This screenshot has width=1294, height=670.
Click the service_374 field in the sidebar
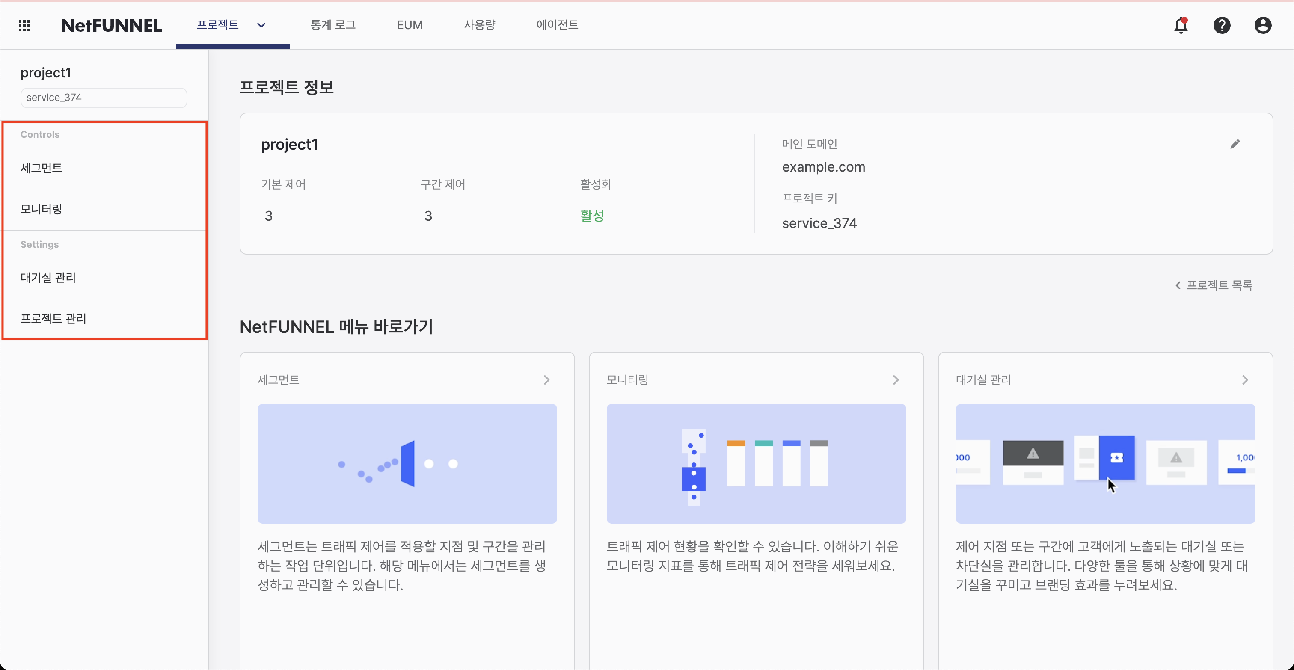pyautogui.click(x=104, y=98)
